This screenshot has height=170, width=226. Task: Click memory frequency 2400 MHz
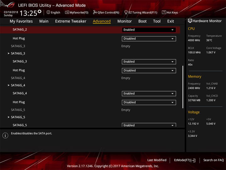pos(194,88)
